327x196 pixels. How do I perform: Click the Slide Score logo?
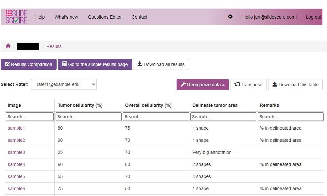tap(16, 17)
